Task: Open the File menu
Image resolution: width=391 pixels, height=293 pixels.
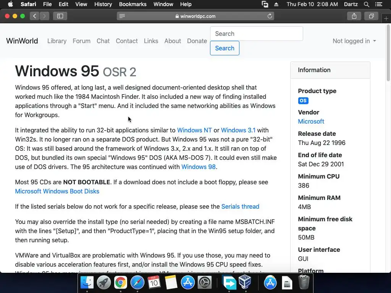Action: pos(47,4)
